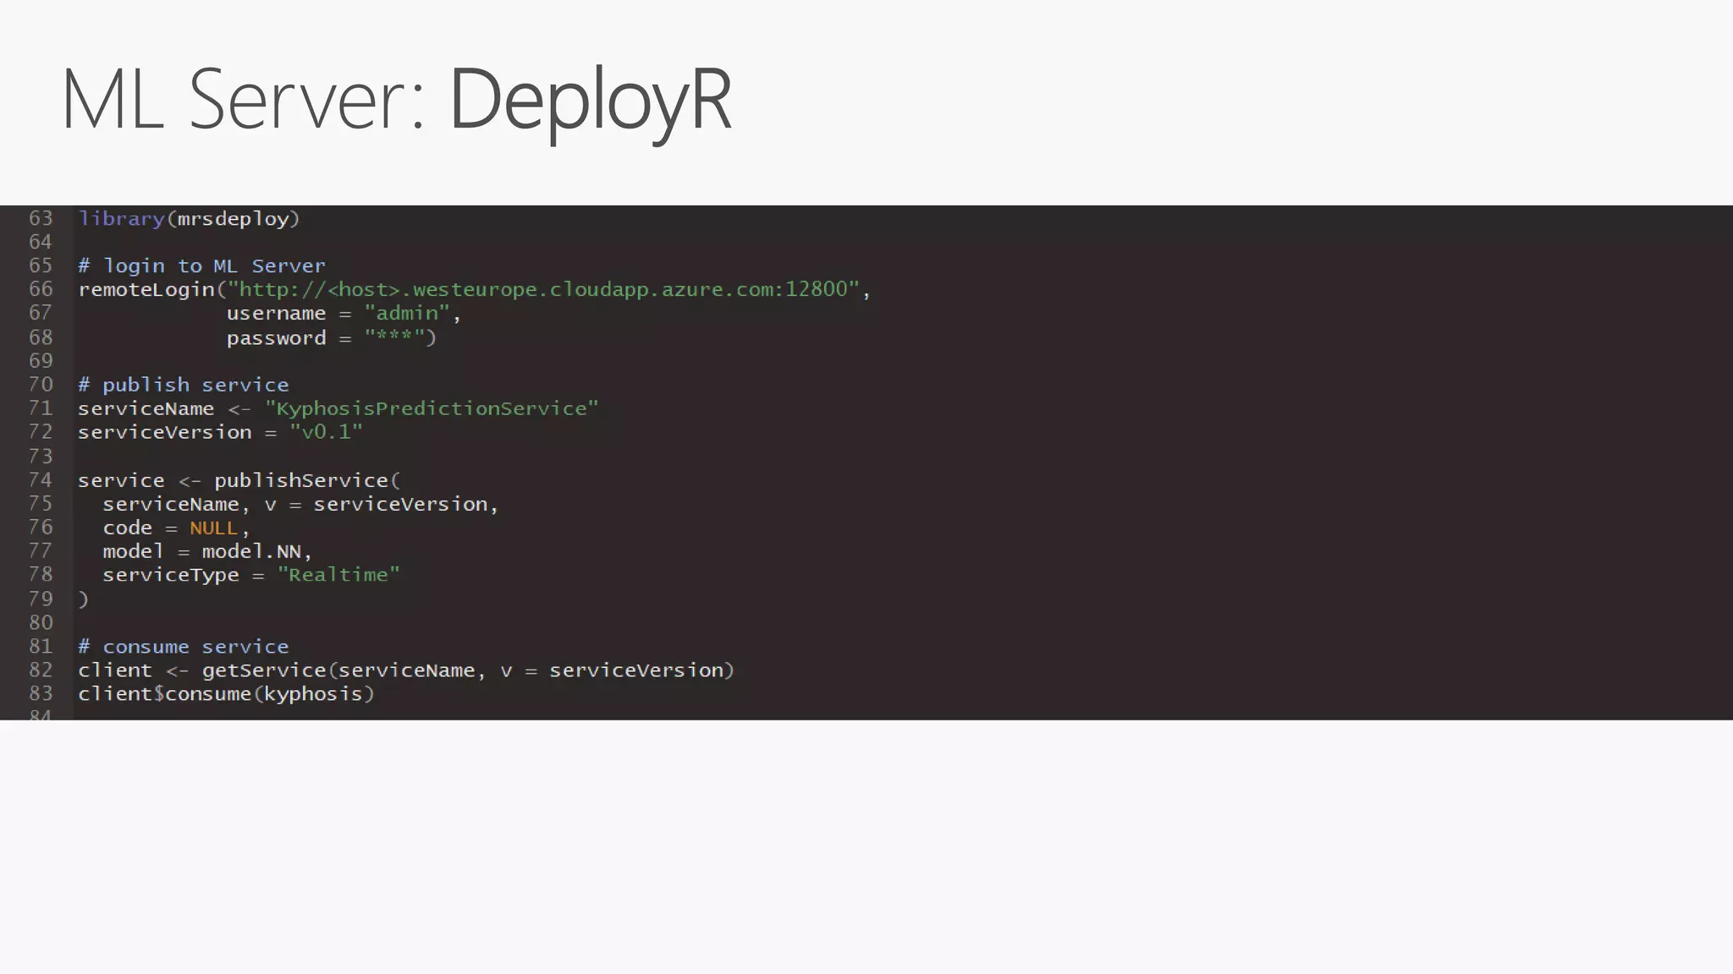Click the publishService( function call
Image resolution: width=1733 pixels, height=974 pixels.
306,480
